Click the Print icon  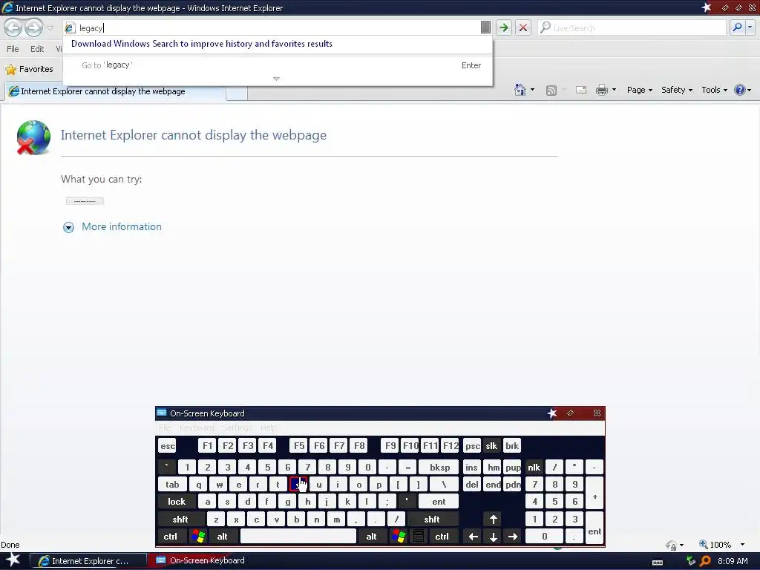601,90
